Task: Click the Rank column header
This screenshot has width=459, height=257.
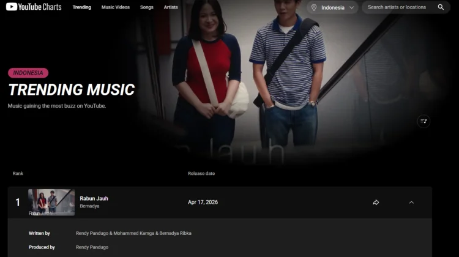Action: pos(18,173)
